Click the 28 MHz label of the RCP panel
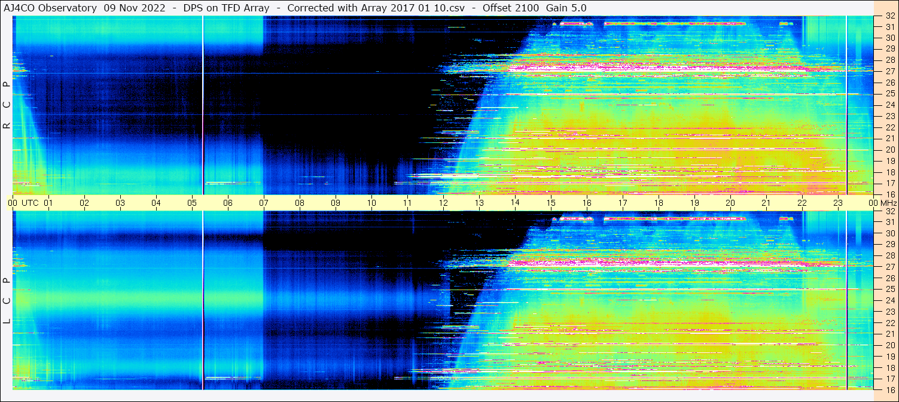 (889, 60)
